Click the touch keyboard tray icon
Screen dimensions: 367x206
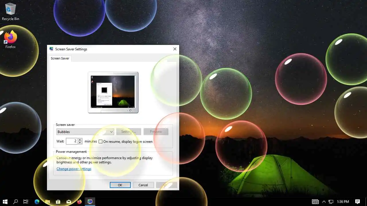click(315, 202)
